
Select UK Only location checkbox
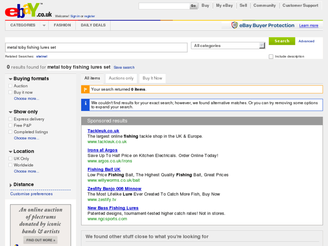click(x=10, y=158)
